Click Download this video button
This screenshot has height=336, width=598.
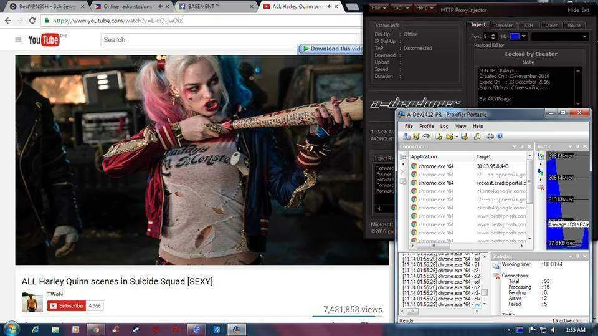click(331, 49)
